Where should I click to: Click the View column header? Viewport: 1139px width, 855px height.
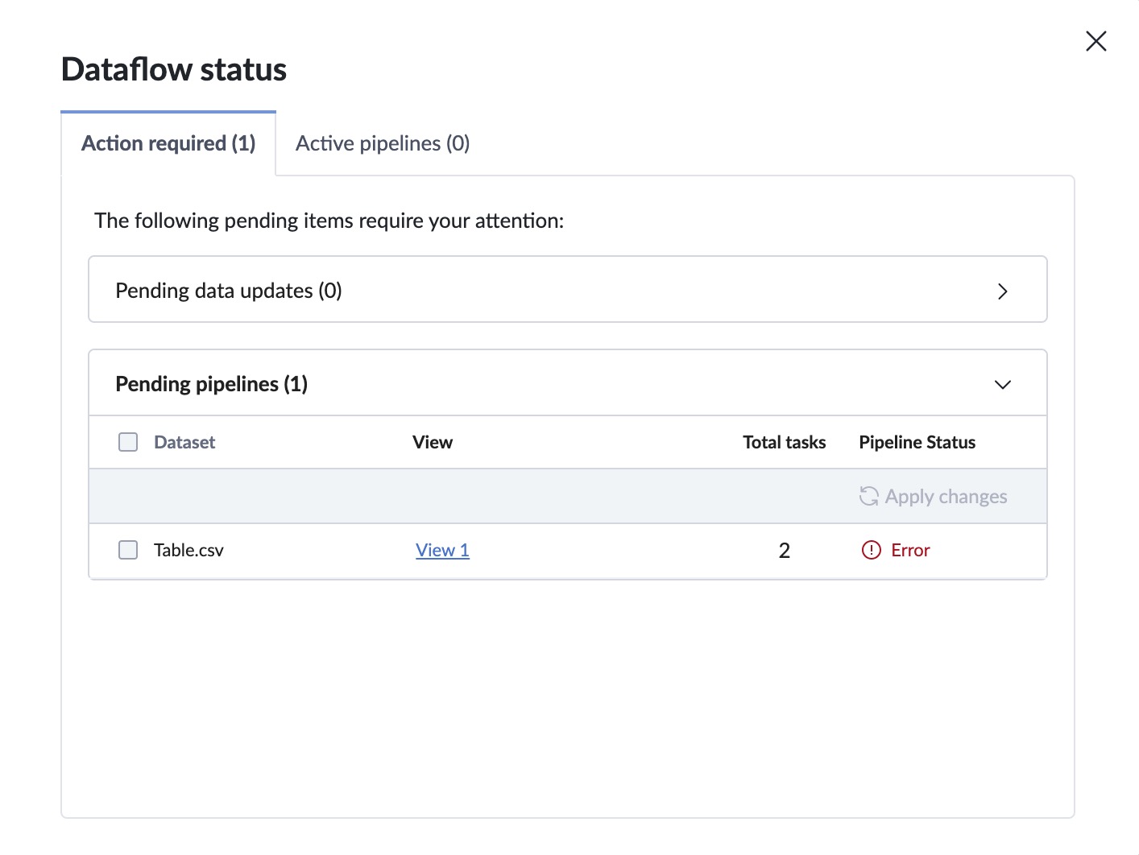point(433,441)
